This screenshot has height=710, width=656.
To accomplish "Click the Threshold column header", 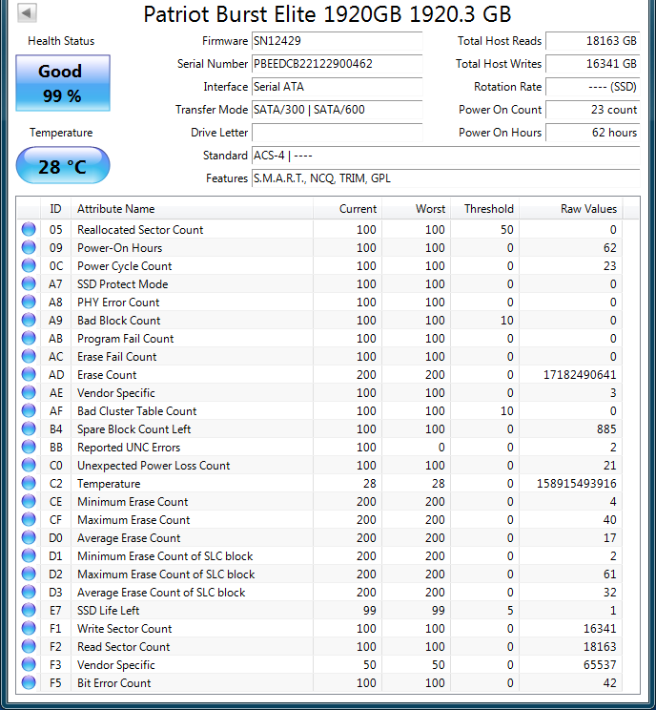I will (485, 209).
